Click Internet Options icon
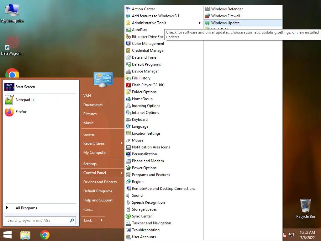This screenshot has height=241, width=321. tap(128, 113)
